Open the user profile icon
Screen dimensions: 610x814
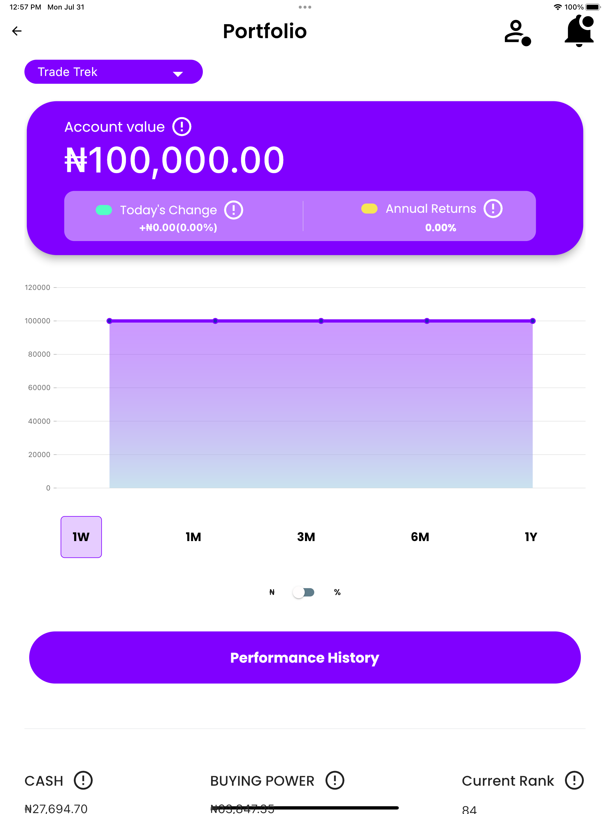click(517, 32)
